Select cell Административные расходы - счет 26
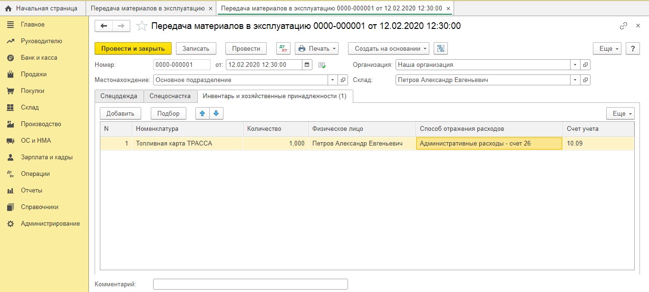The height and width of the screenshot is (292, 649). tap(489, 143)
